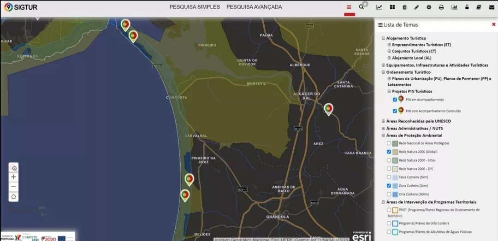Image resolution: width=498 pixels, height=241 pixels.
Task: Click the open padlock login icon
Action: 467,7
